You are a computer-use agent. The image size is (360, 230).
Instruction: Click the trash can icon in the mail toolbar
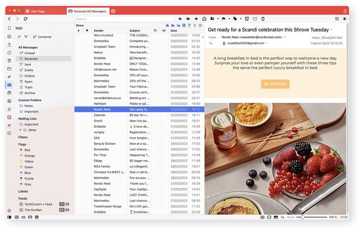[263, 19]
